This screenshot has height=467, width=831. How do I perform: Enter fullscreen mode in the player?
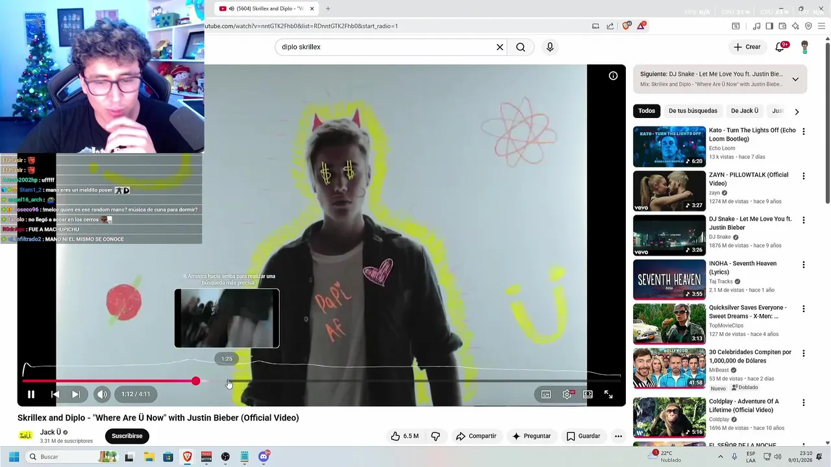coord(608,394)
